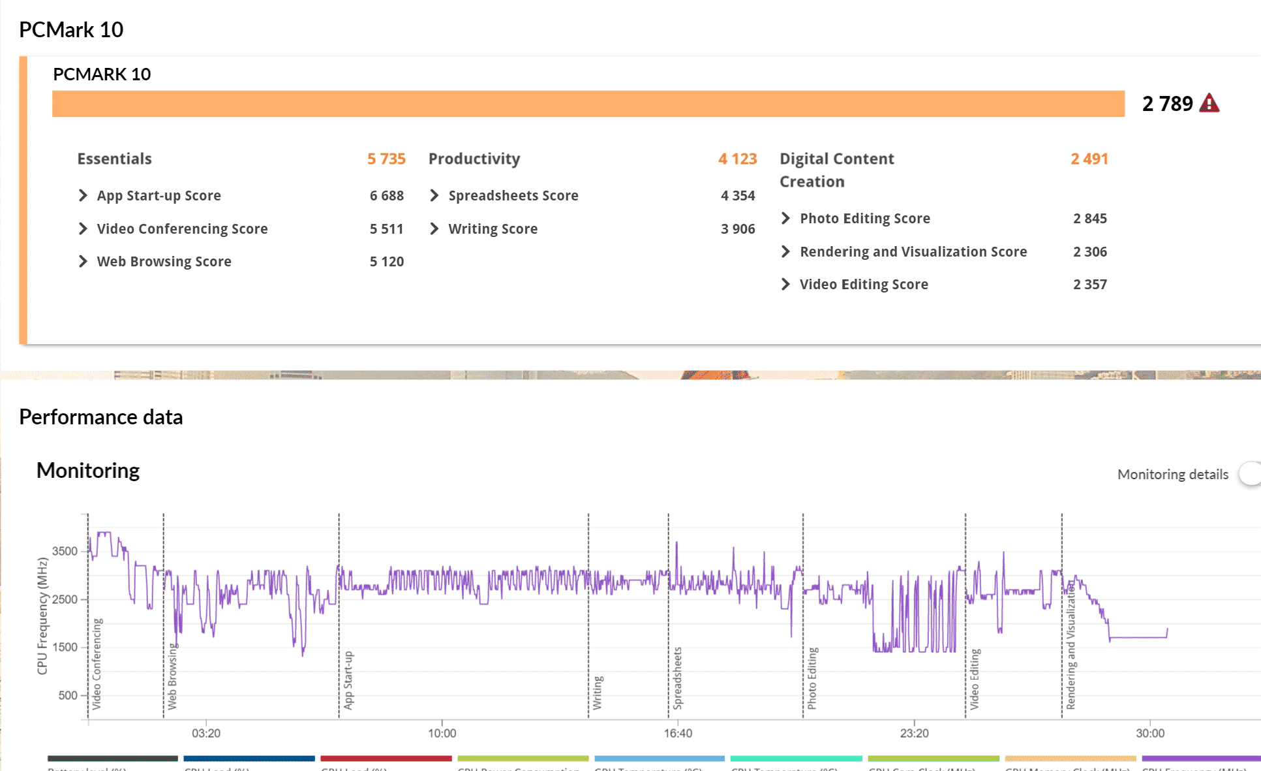Image resolution: width=1261 pixels, height=771 pixels.
Task: Expand the Web Browsing Score chevron
Action: 83,262
